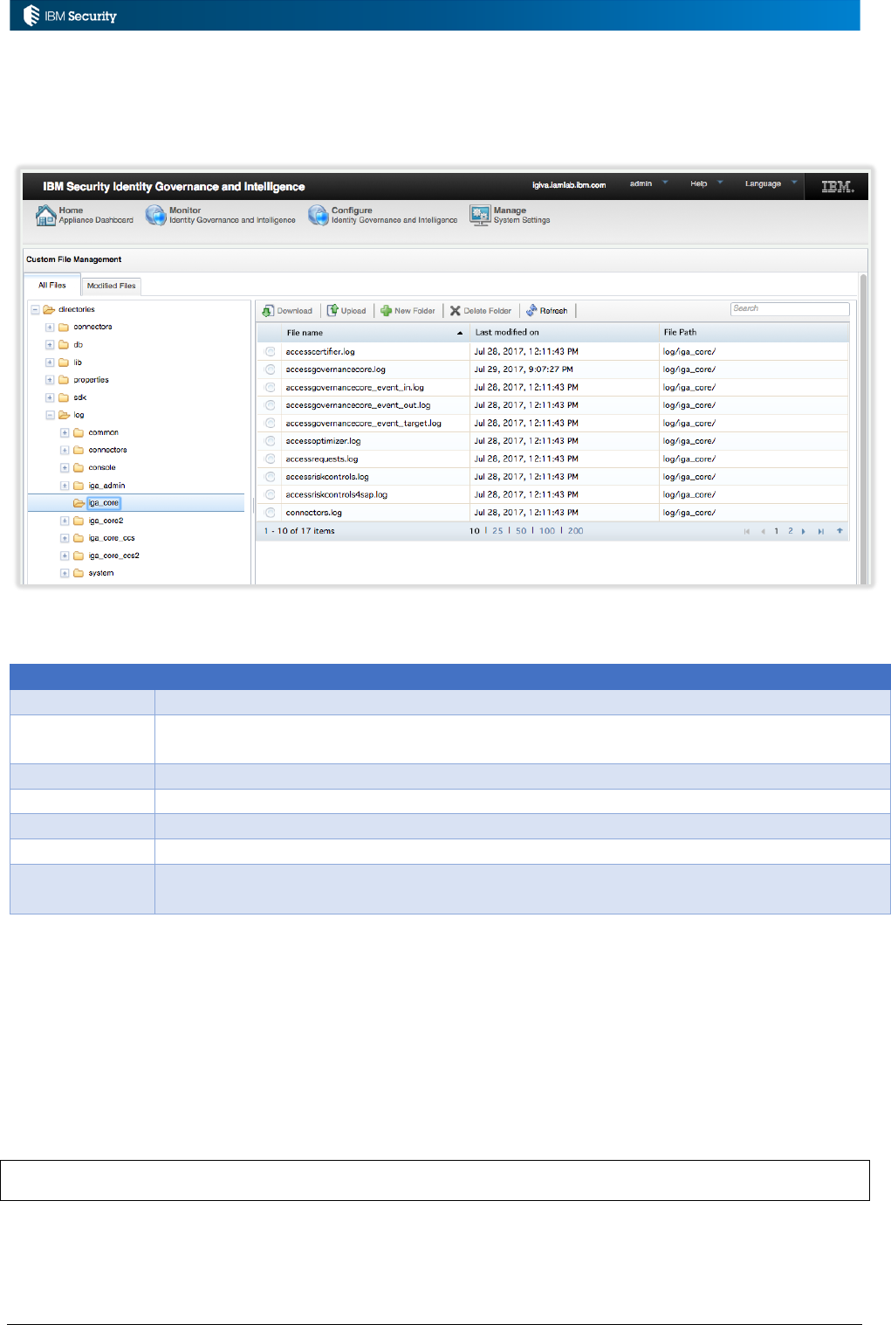Go to page 2 of file list
The width and height of the screenshot is (891, 1325).
(x=791, y=531)
